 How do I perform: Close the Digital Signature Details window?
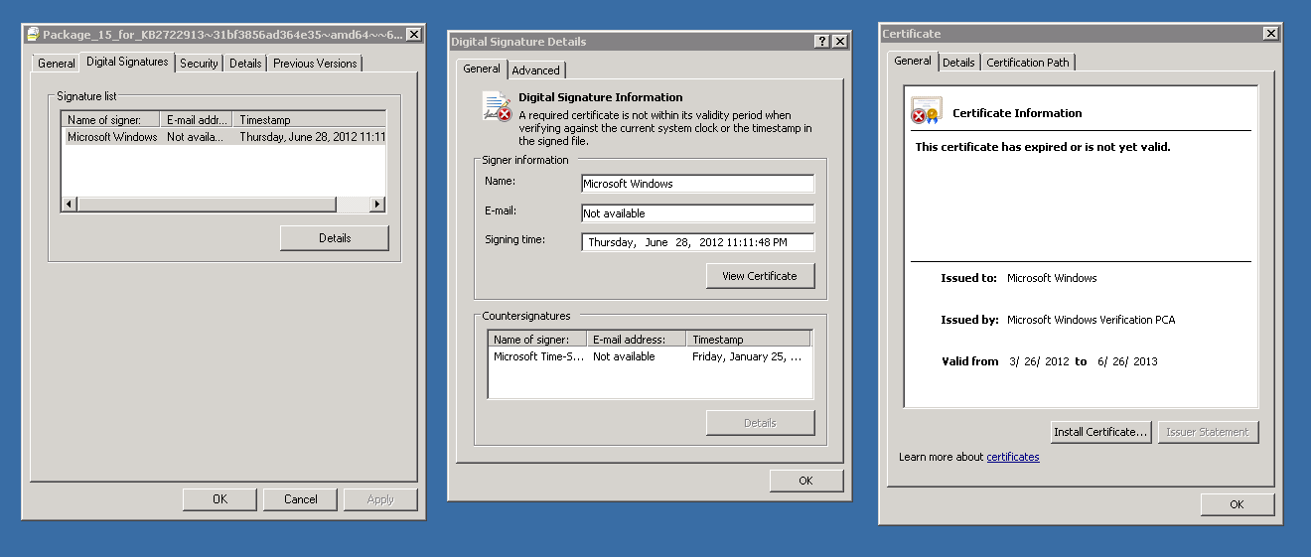[x=840, y=42]
